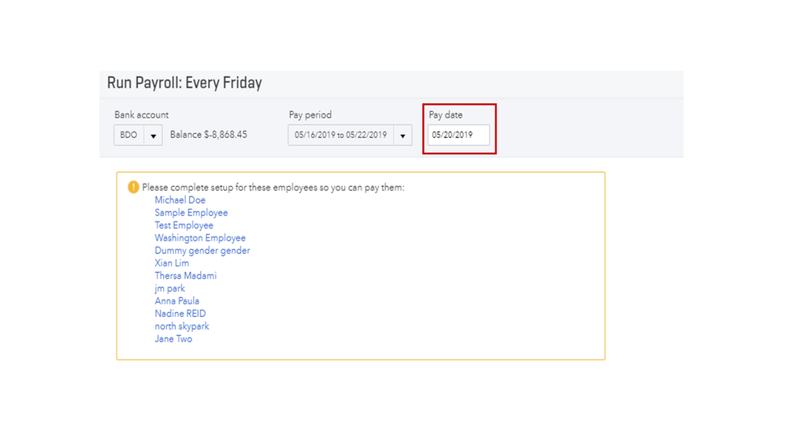This screenshot has height=443, width=787.
Task: Click the Washington Employee link
Action: click(200, 238)
